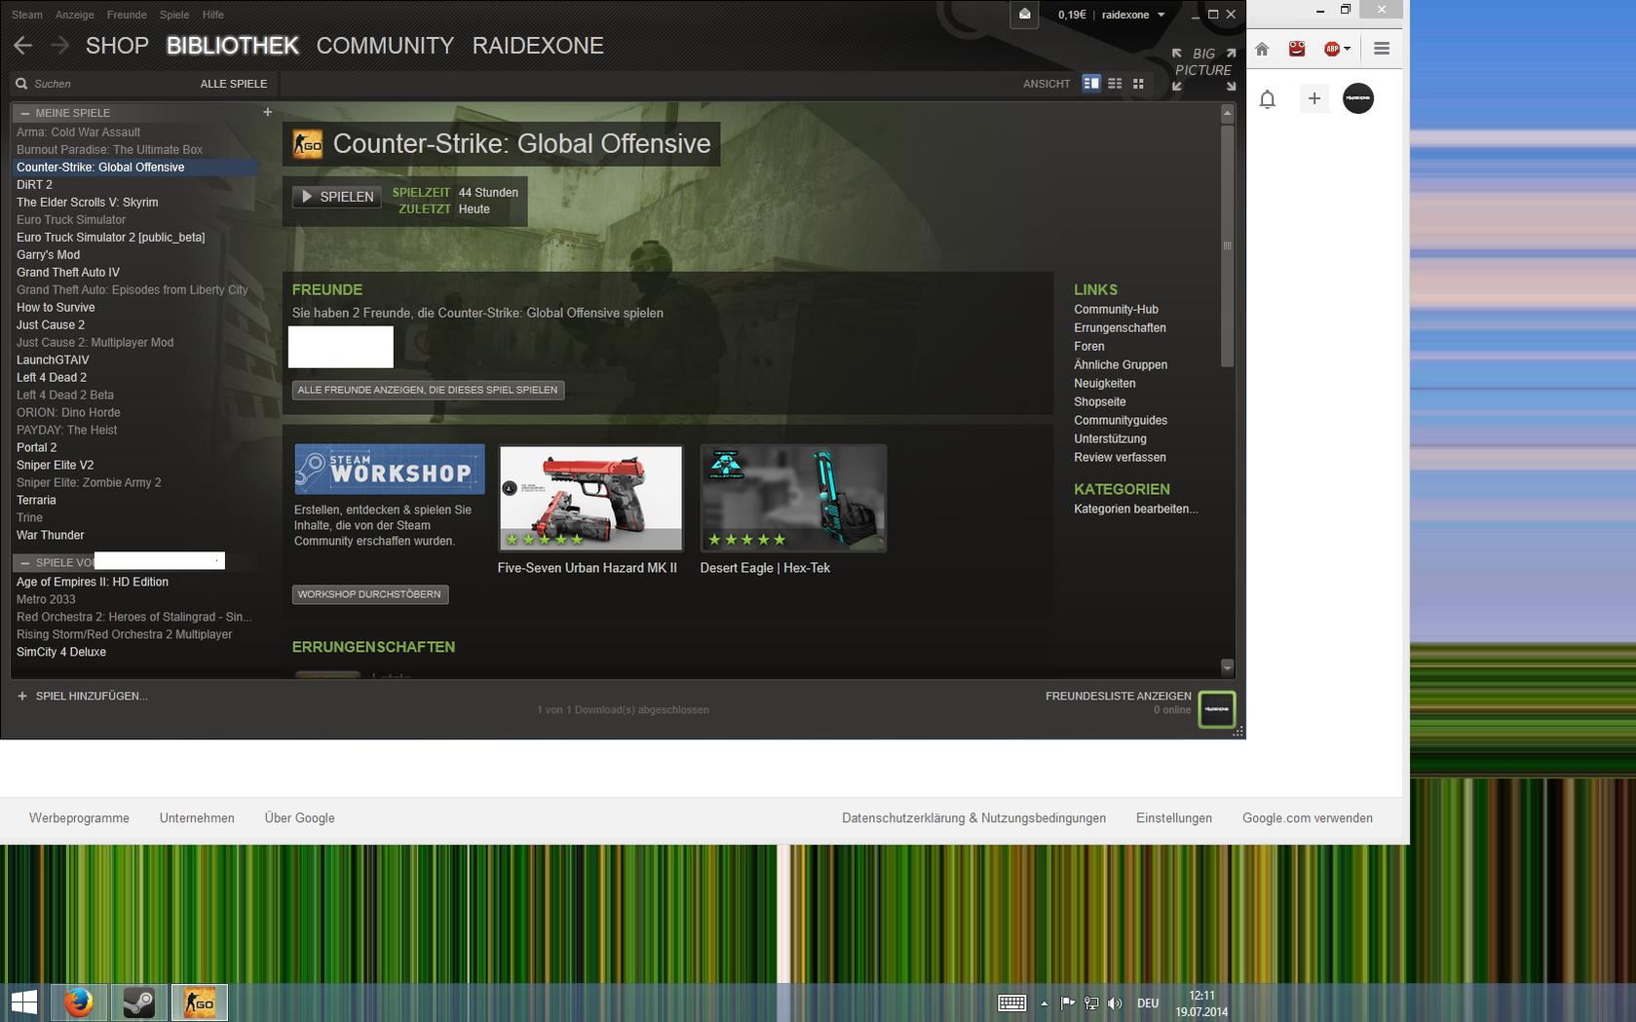Switch to the Community tab

pos(385,46)
